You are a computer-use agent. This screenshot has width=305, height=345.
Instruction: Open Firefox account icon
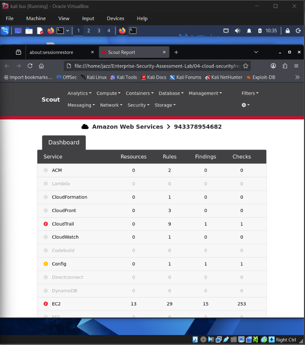[x=273, y=66]
